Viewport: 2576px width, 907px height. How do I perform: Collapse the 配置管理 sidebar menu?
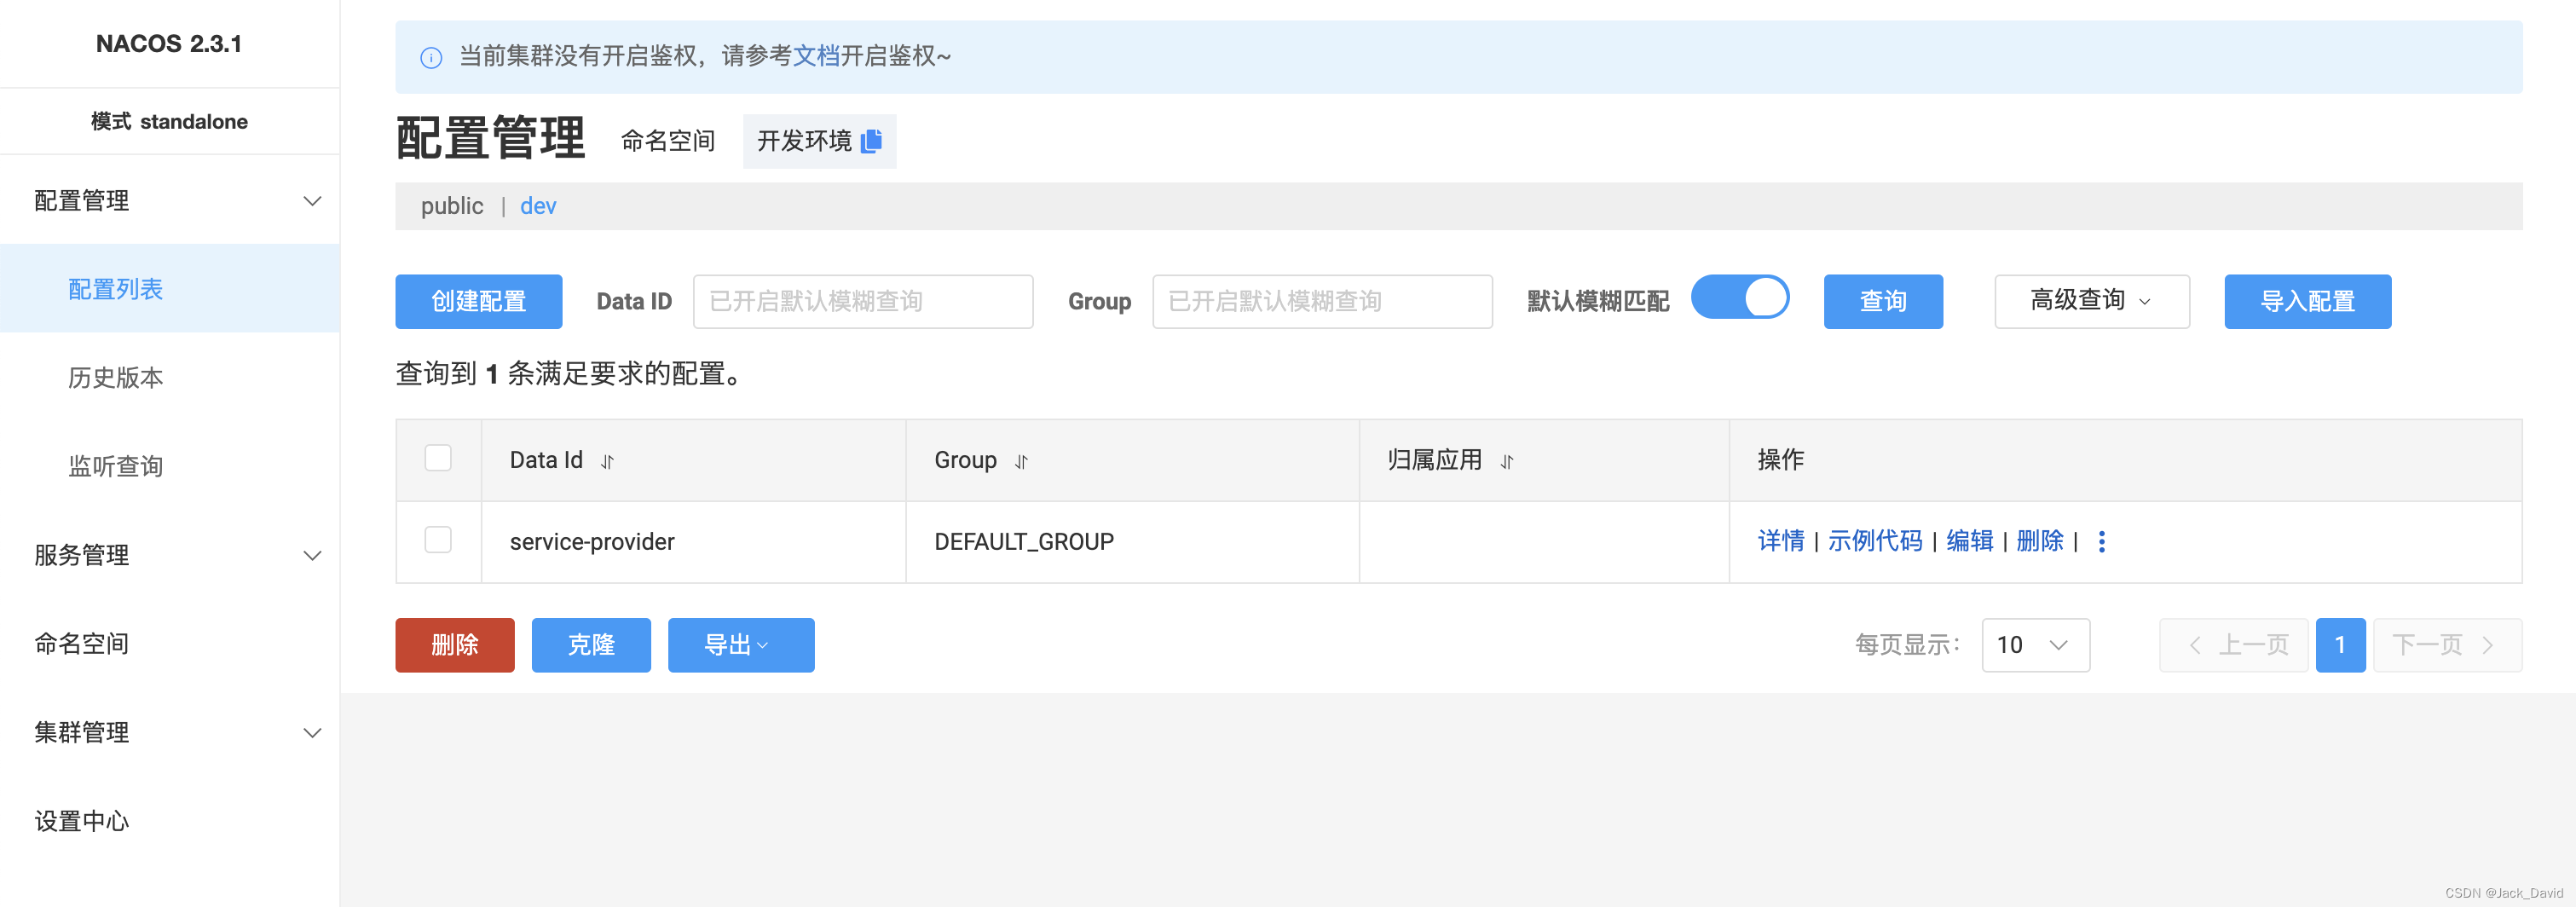coord(169,200)
